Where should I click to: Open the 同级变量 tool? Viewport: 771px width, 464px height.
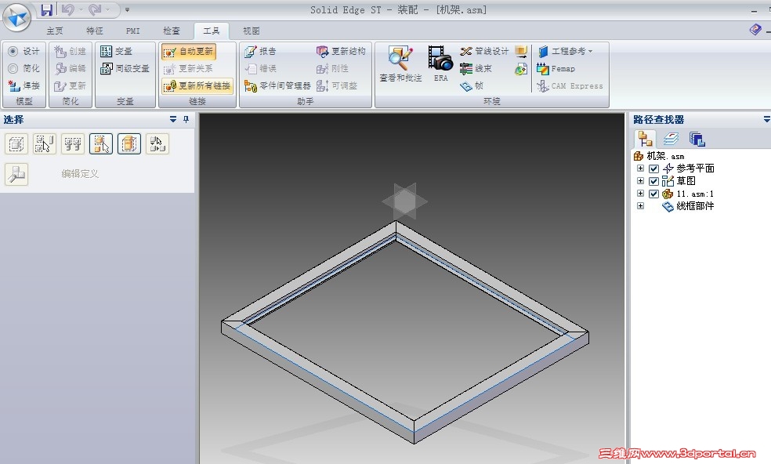125,68
